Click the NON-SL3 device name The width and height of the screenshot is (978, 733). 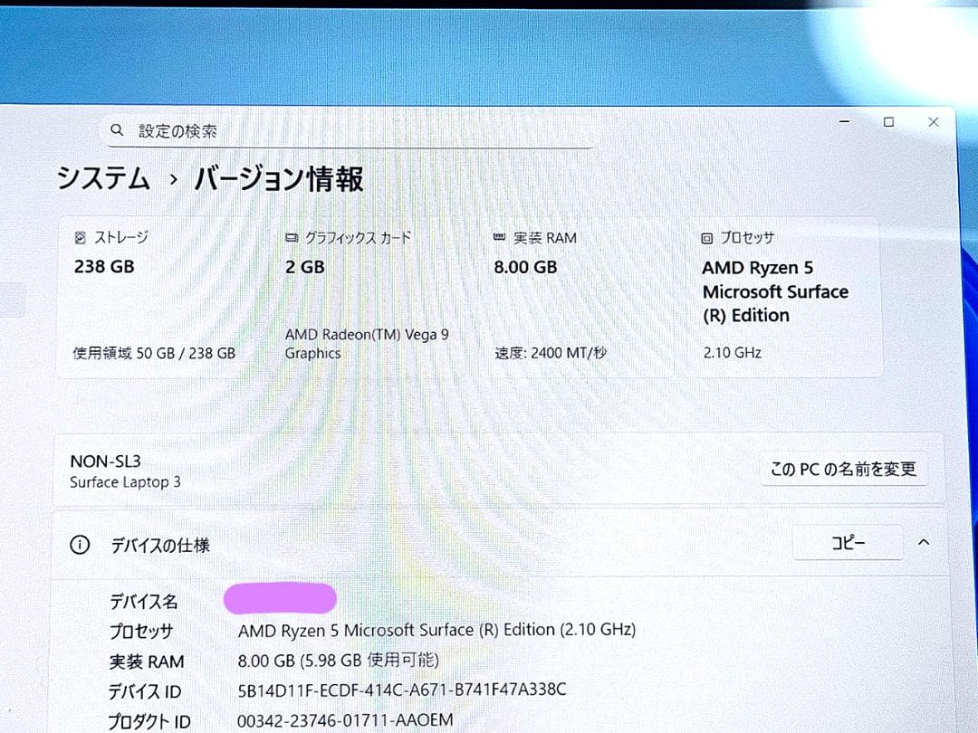tap(105, 462)
